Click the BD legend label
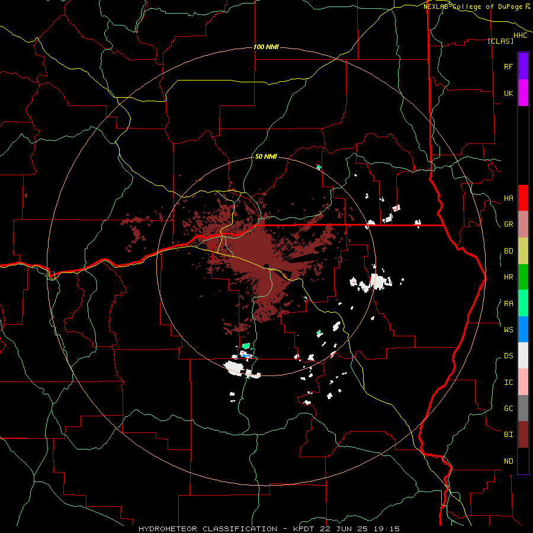This screenshot has height=533, width=533. tap(509, 251)
